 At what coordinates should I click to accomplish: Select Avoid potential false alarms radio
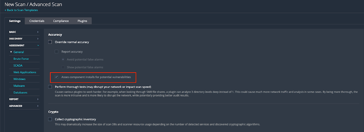63,59
